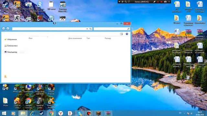Open the media player taskbar icon
Screen dimensions: 207x116
pos(13,113)
